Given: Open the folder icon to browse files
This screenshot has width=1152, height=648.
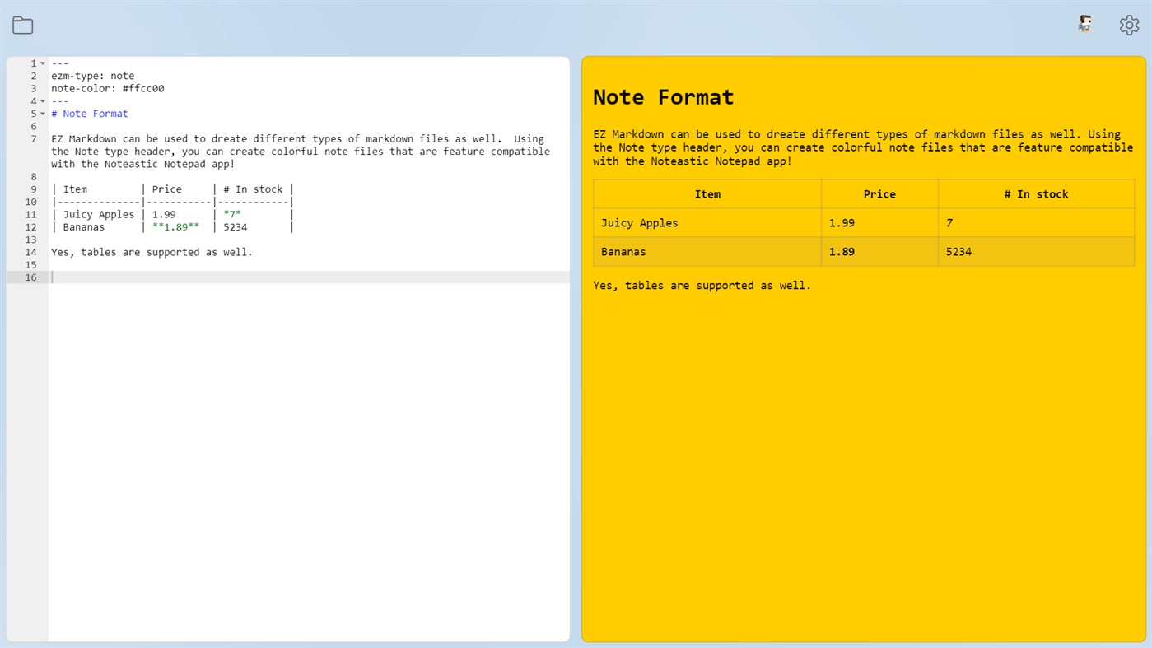Looking at the screenshot, I should pyautogui.click(x=22, y=25).
